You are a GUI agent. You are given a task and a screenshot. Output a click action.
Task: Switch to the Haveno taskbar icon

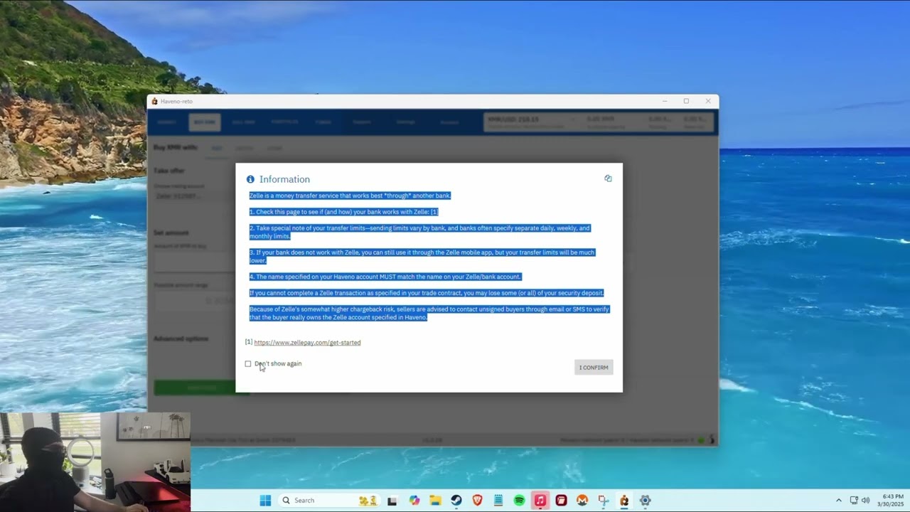click(x=624, y=501)
